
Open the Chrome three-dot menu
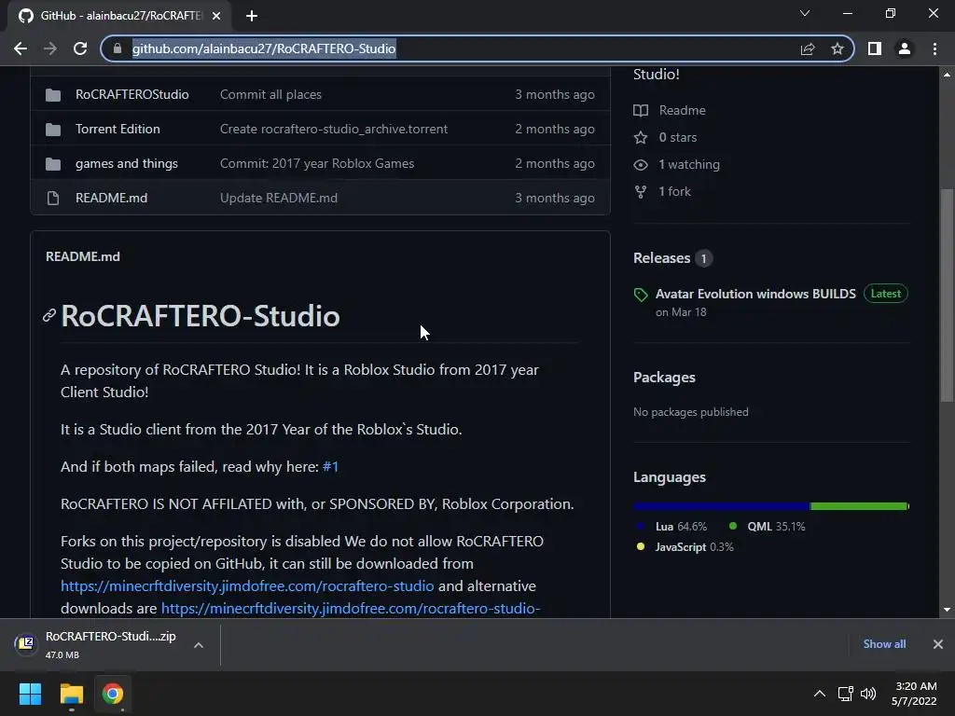point(934,48)
